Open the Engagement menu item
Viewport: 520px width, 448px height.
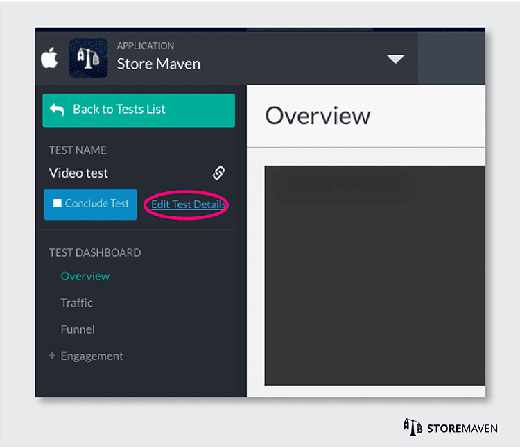pyautogui.click(x=92, y=356)
